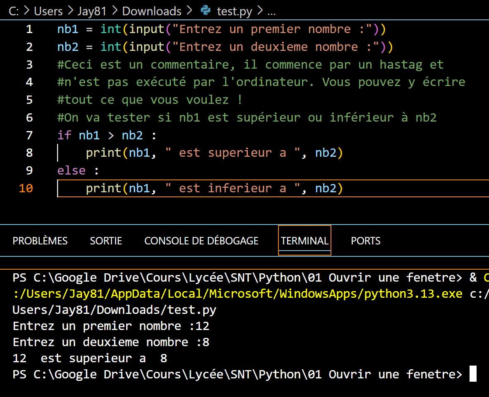This screenshot has width=489, height=397.
Task: Click the breadcrumb ellipsis after test.py
Action: [271, 11]
